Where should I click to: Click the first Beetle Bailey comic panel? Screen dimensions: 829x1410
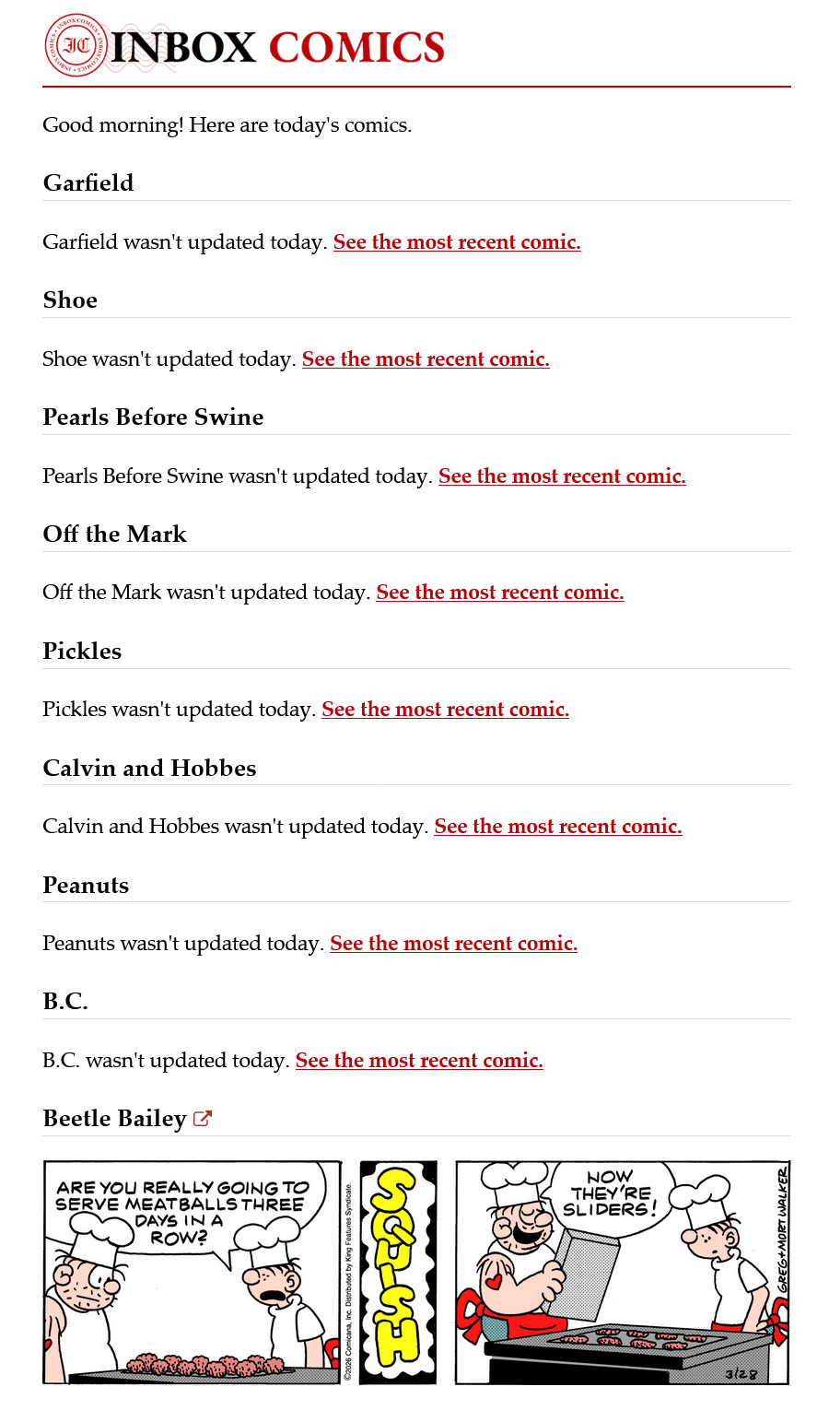(192, 1272)
